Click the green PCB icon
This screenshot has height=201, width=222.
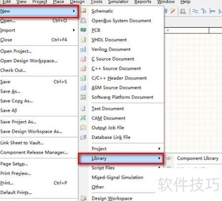(x=83, y=30)
